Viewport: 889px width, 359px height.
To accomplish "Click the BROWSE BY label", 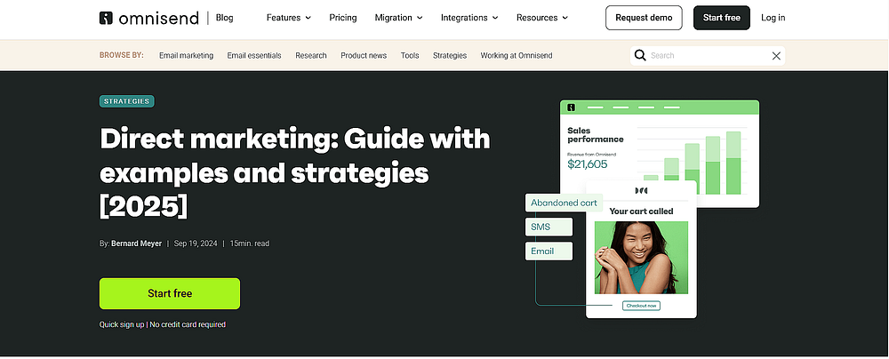I will pyautogui.click(x=121, y=56).
